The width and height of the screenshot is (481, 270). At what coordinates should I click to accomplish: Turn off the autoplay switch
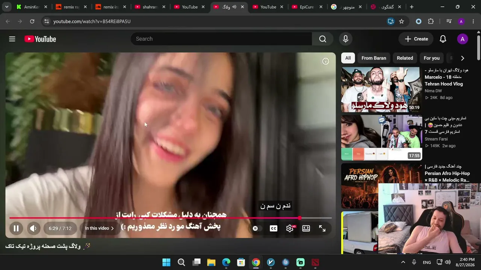256,228
